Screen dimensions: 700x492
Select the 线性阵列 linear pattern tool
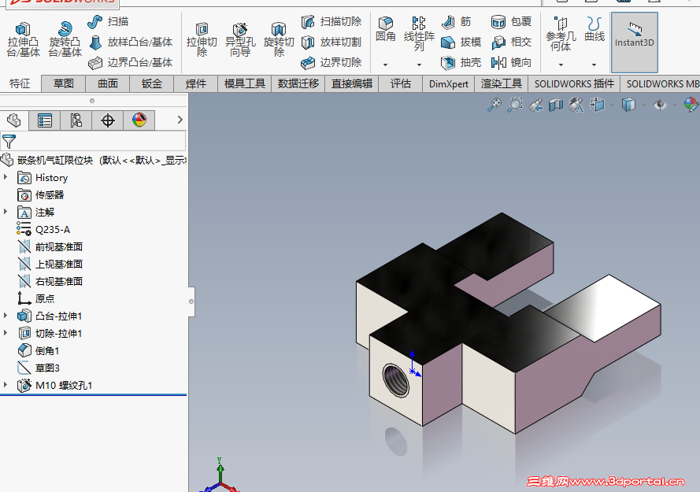(x=419, y=34)
